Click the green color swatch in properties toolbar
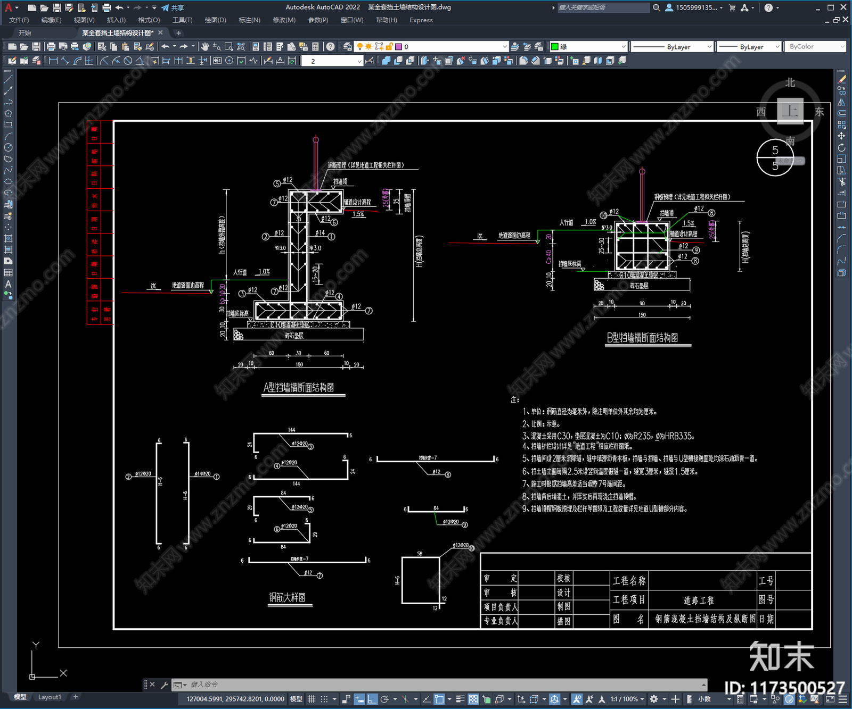Screen dimensions: 852x709 (x=554, y=47)
